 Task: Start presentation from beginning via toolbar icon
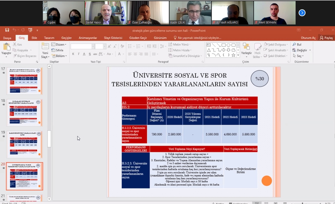pyautogui.click(x=30, y=30)
